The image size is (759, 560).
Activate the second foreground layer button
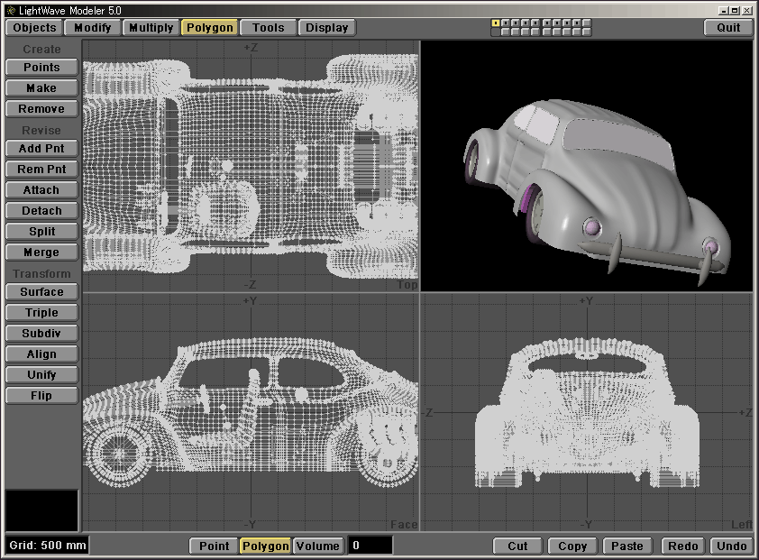click(505, 23)
